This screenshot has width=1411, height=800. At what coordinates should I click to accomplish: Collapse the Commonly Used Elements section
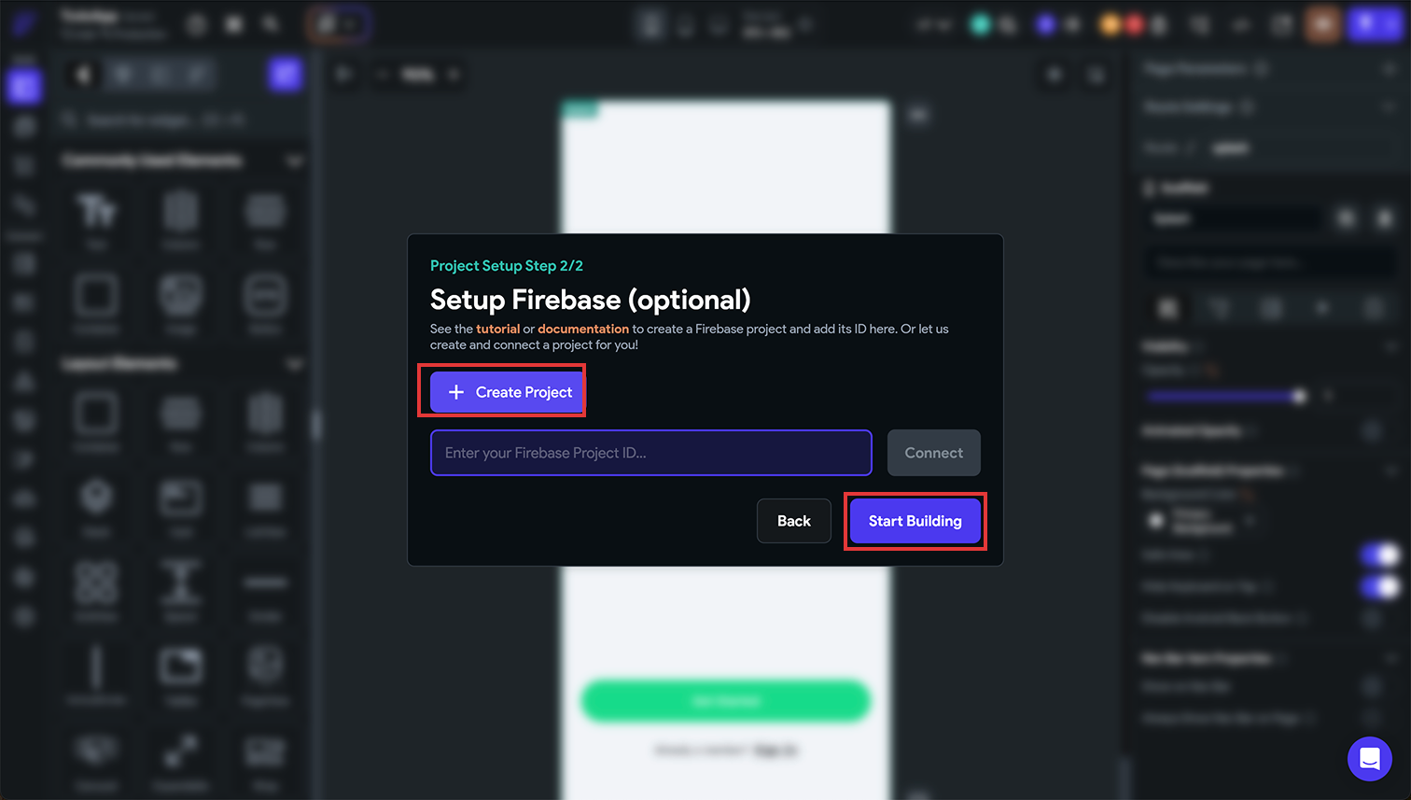pyautogui.click(x=295, y=161)
